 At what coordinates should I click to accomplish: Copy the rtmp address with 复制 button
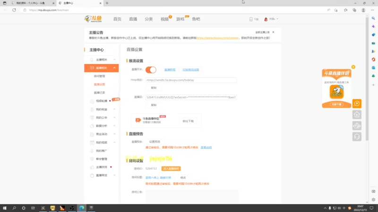[x=154, y=88]
